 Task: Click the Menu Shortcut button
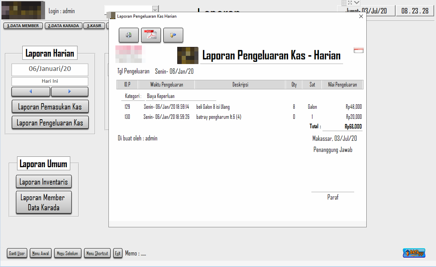(97, 254)
